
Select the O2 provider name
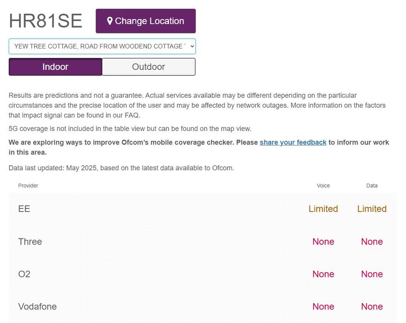click(x=24, y=274)
